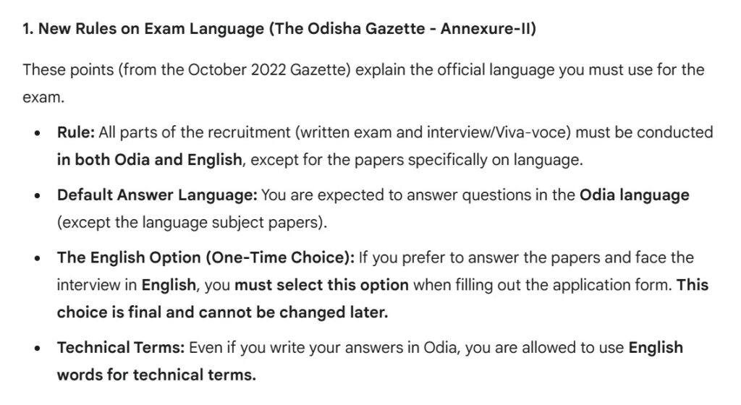Click the bold "Rule:" label

pos(75,133)
